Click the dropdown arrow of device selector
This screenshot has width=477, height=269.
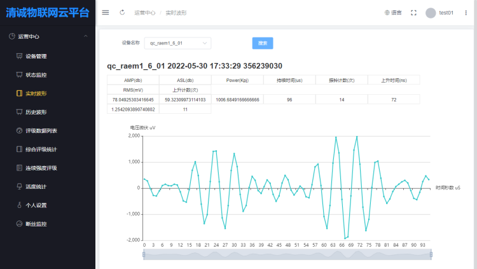(204, 43)
